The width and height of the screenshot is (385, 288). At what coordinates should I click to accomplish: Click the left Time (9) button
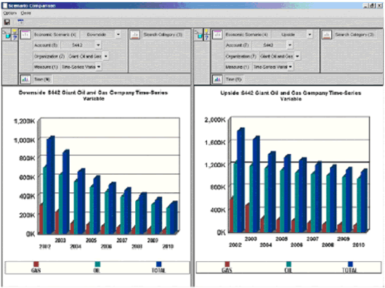[x=42, y=79]
